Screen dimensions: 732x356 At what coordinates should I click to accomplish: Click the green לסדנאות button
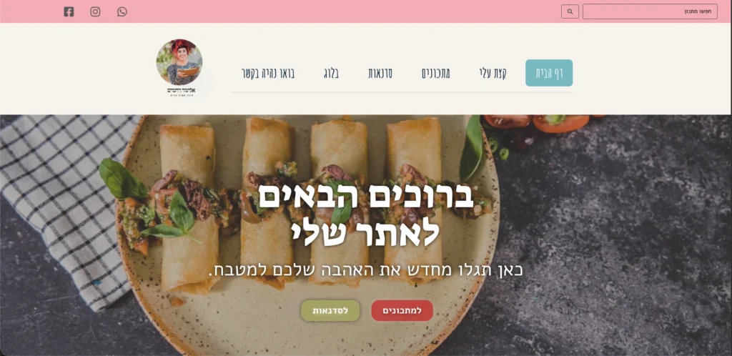pyautogui.click(x=330, y=311)
